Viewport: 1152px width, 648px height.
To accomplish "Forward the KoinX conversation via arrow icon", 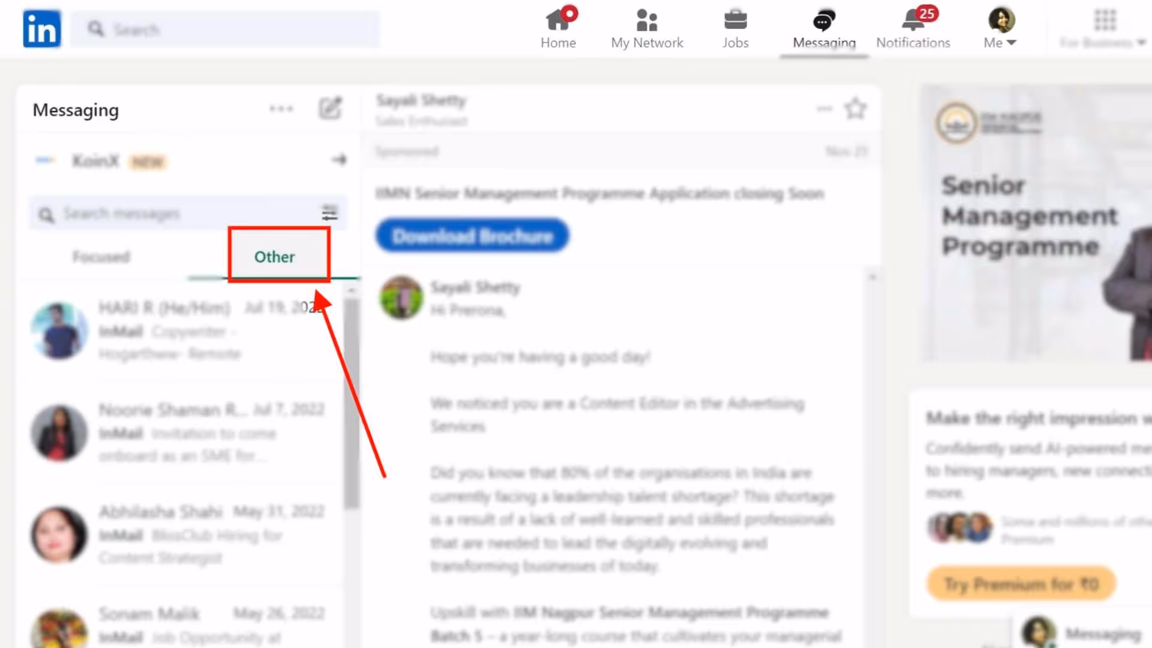I will pos(338,160).
